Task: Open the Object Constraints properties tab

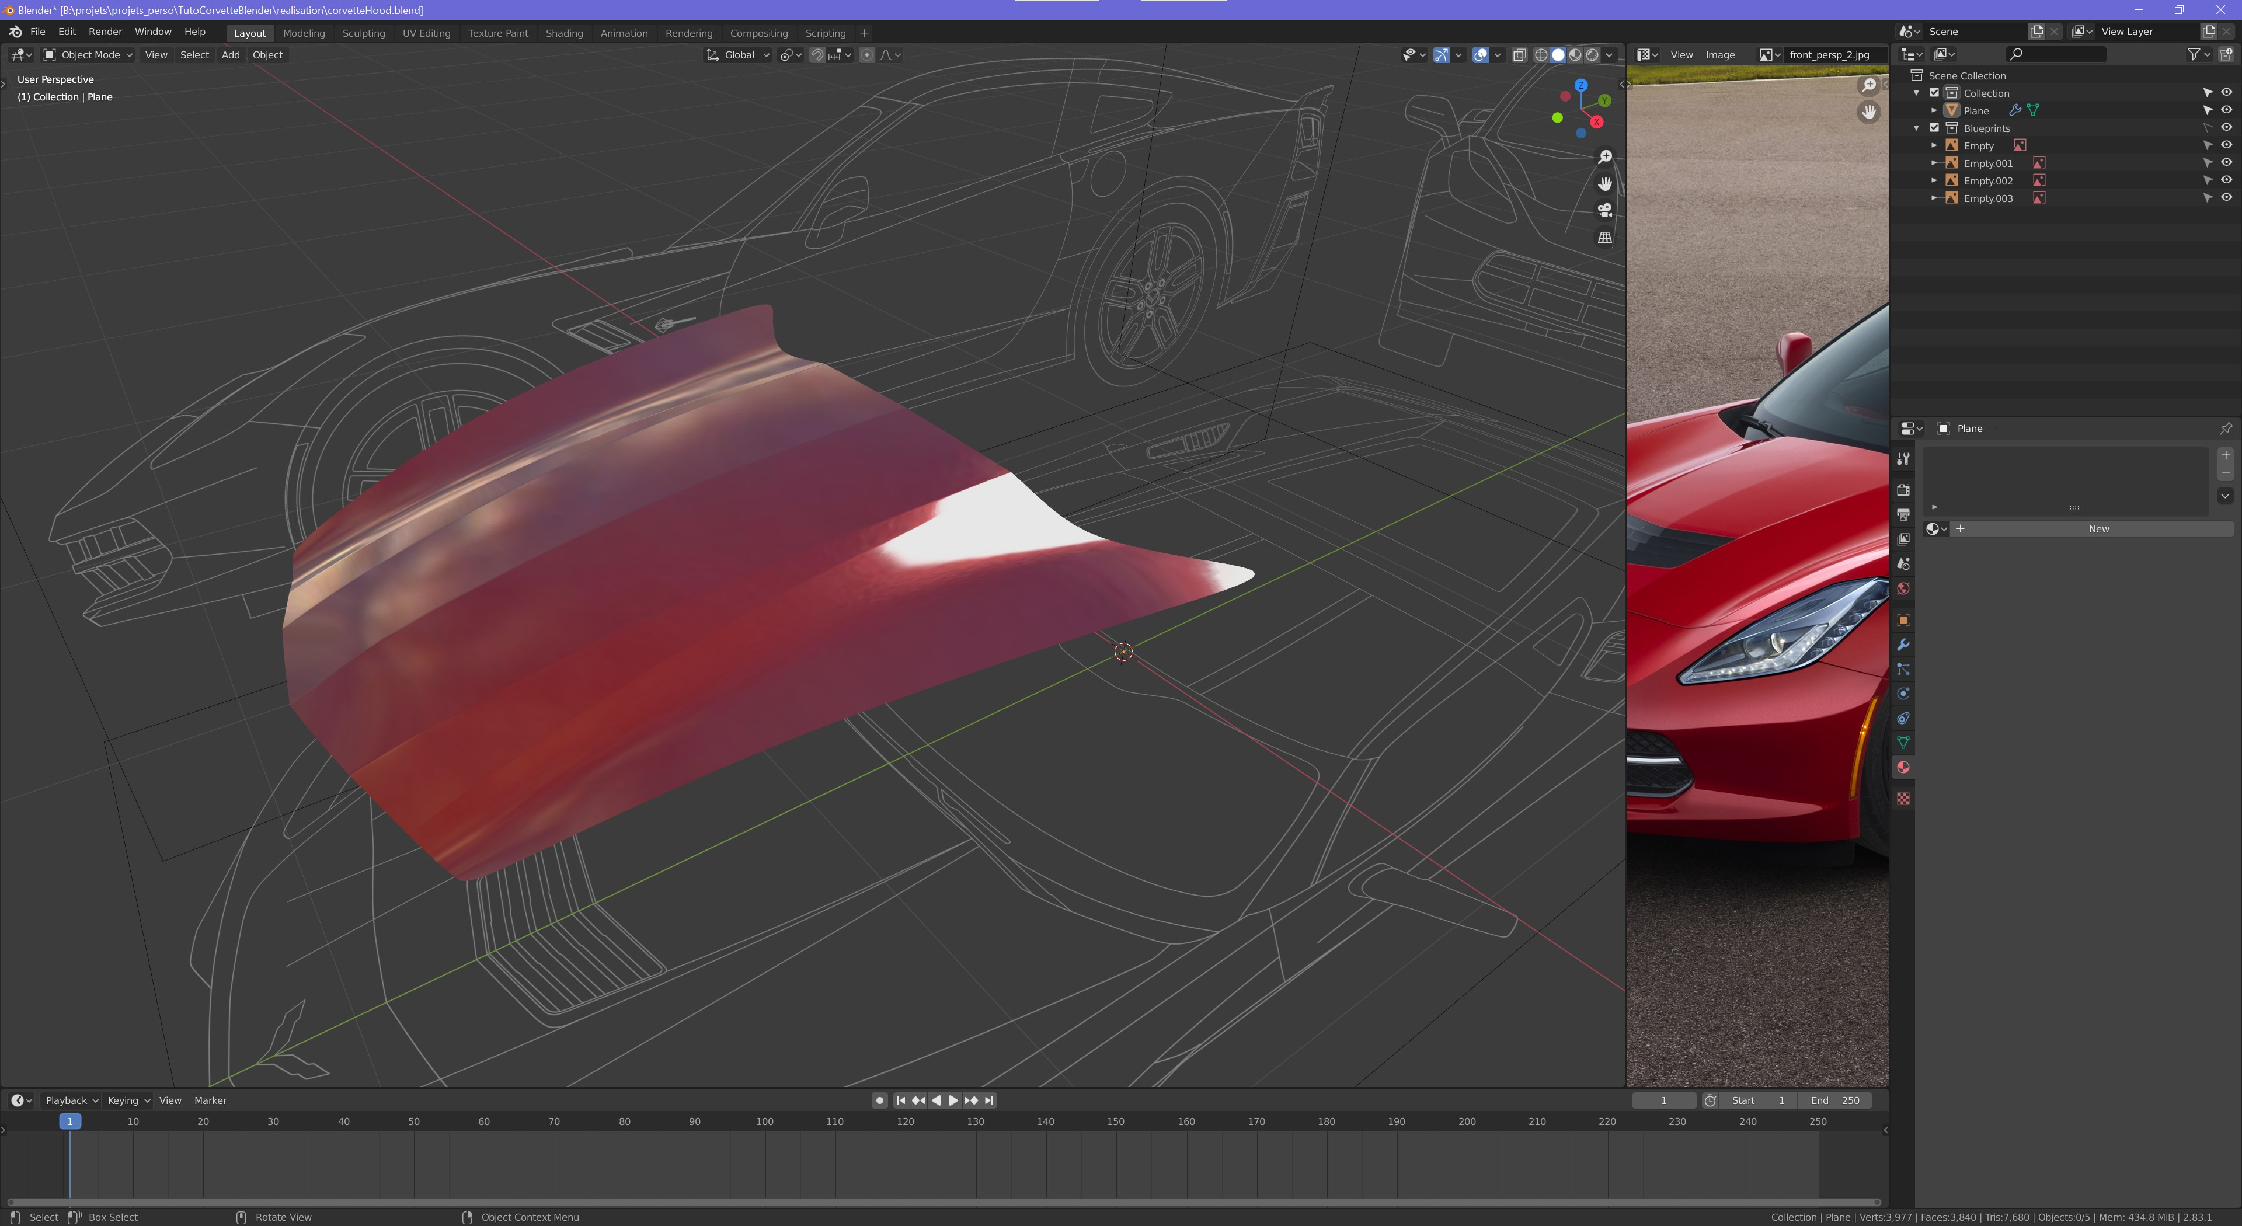Action: (x=1903, y=718)
